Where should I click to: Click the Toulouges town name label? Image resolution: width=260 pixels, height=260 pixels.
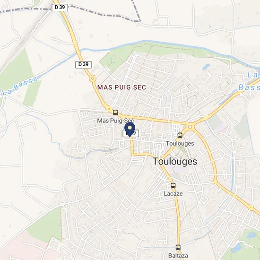click(175, 161)
